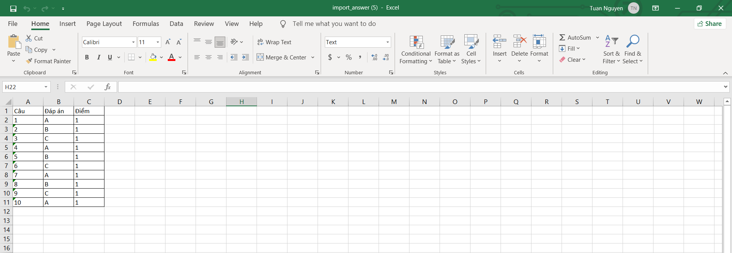The height and width of the screenshot is (253, 732).
Task: Click the Insert Function fx button
Action: point(108,87)
